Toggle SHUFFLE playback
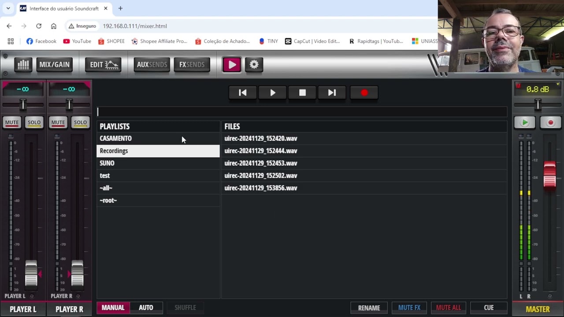This screenshot has height=317, width=564. (185, 307)
